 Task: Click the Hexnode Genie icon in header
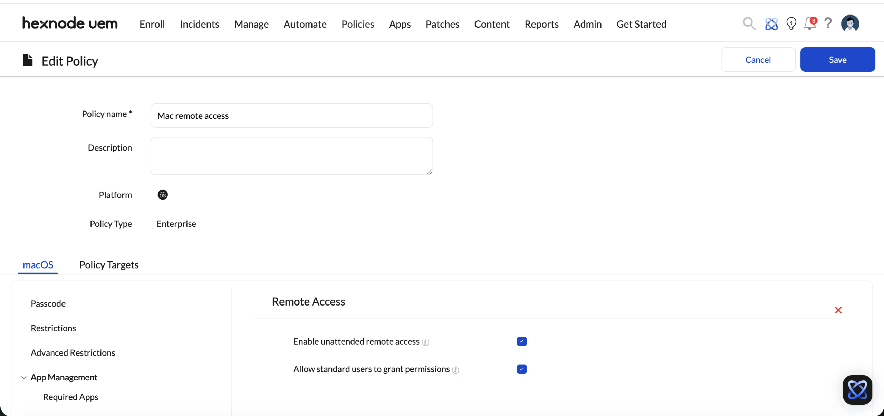pos(771,24)
